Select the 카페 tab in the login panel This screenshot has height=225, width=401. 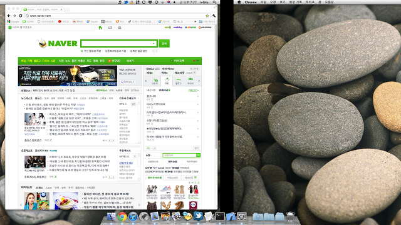[x=167, y=81]
